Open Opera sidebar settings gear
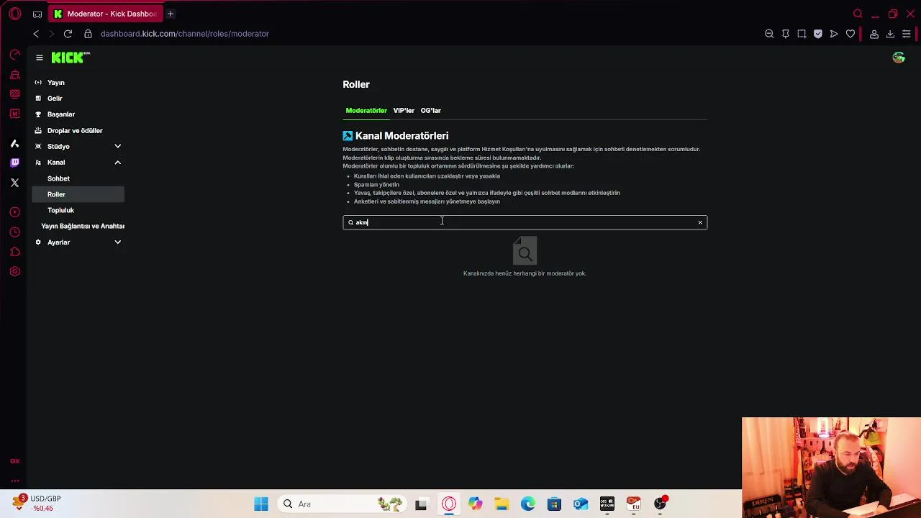921x518 pixels. [x=14, y=272]
